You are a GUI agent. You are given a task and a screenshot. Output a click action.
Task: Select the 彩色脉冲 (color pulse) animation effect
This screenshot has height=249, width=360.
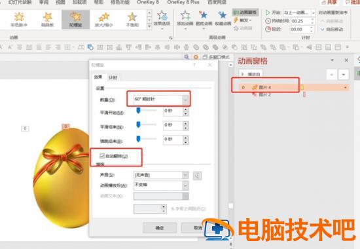point(19,19)
